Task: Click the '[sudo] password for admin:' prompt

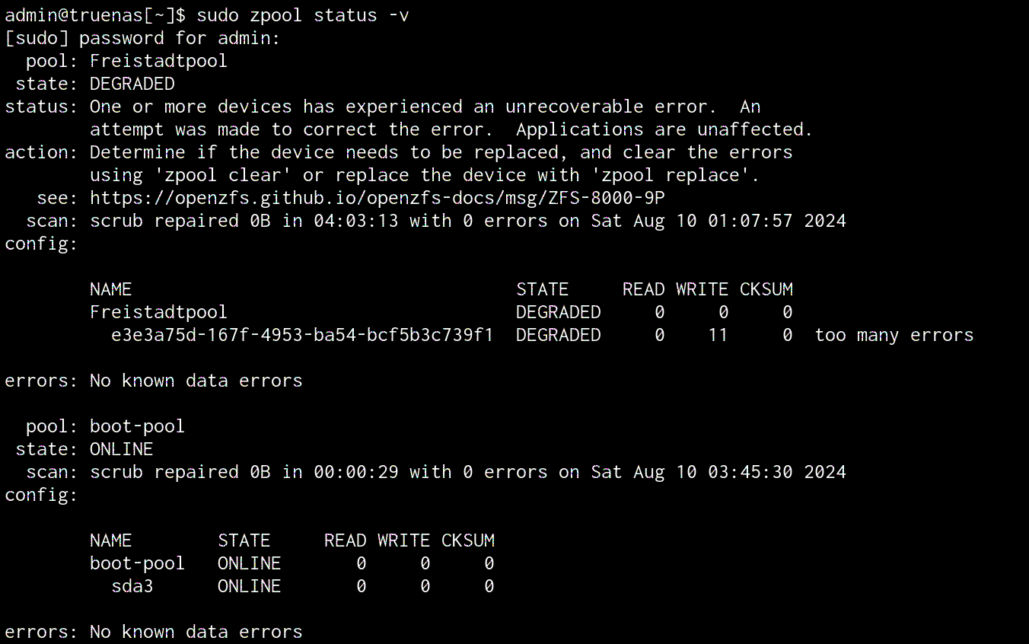Action: (x=142, y=38)
